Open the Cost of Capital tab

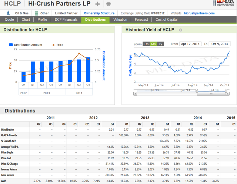(x=167, y=20)
